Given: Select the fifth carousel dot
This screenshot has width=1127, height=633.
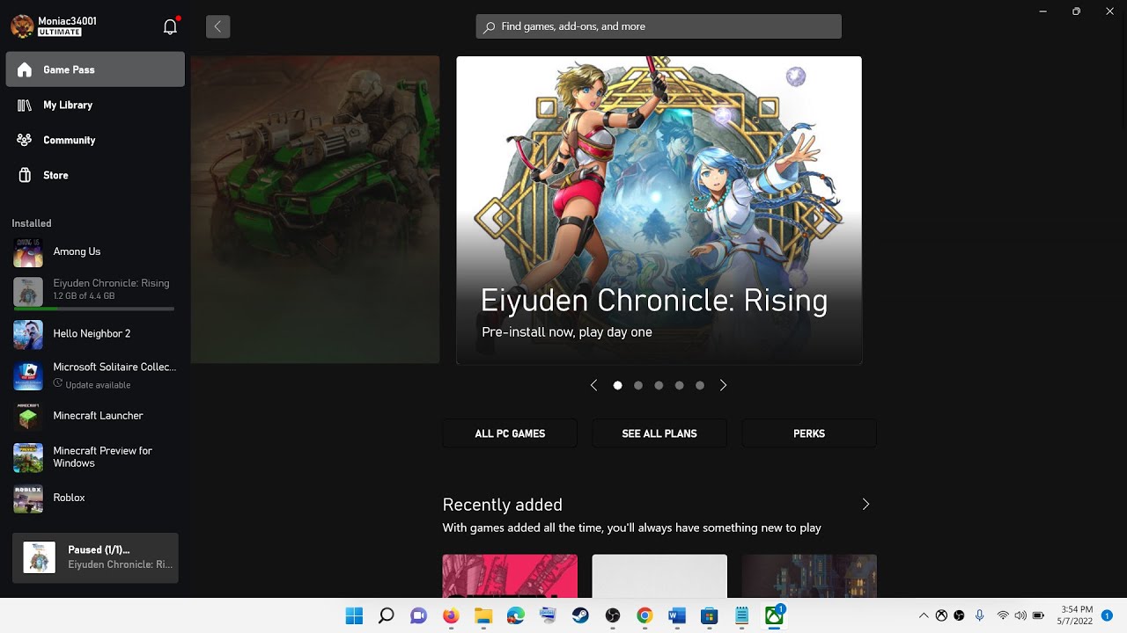Looking at the screenshot, I should point(700,385).
